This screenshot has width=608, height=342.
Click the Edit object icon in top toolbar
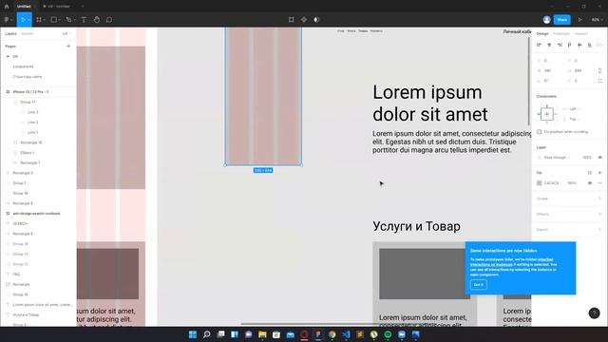(x=292, y=19)
